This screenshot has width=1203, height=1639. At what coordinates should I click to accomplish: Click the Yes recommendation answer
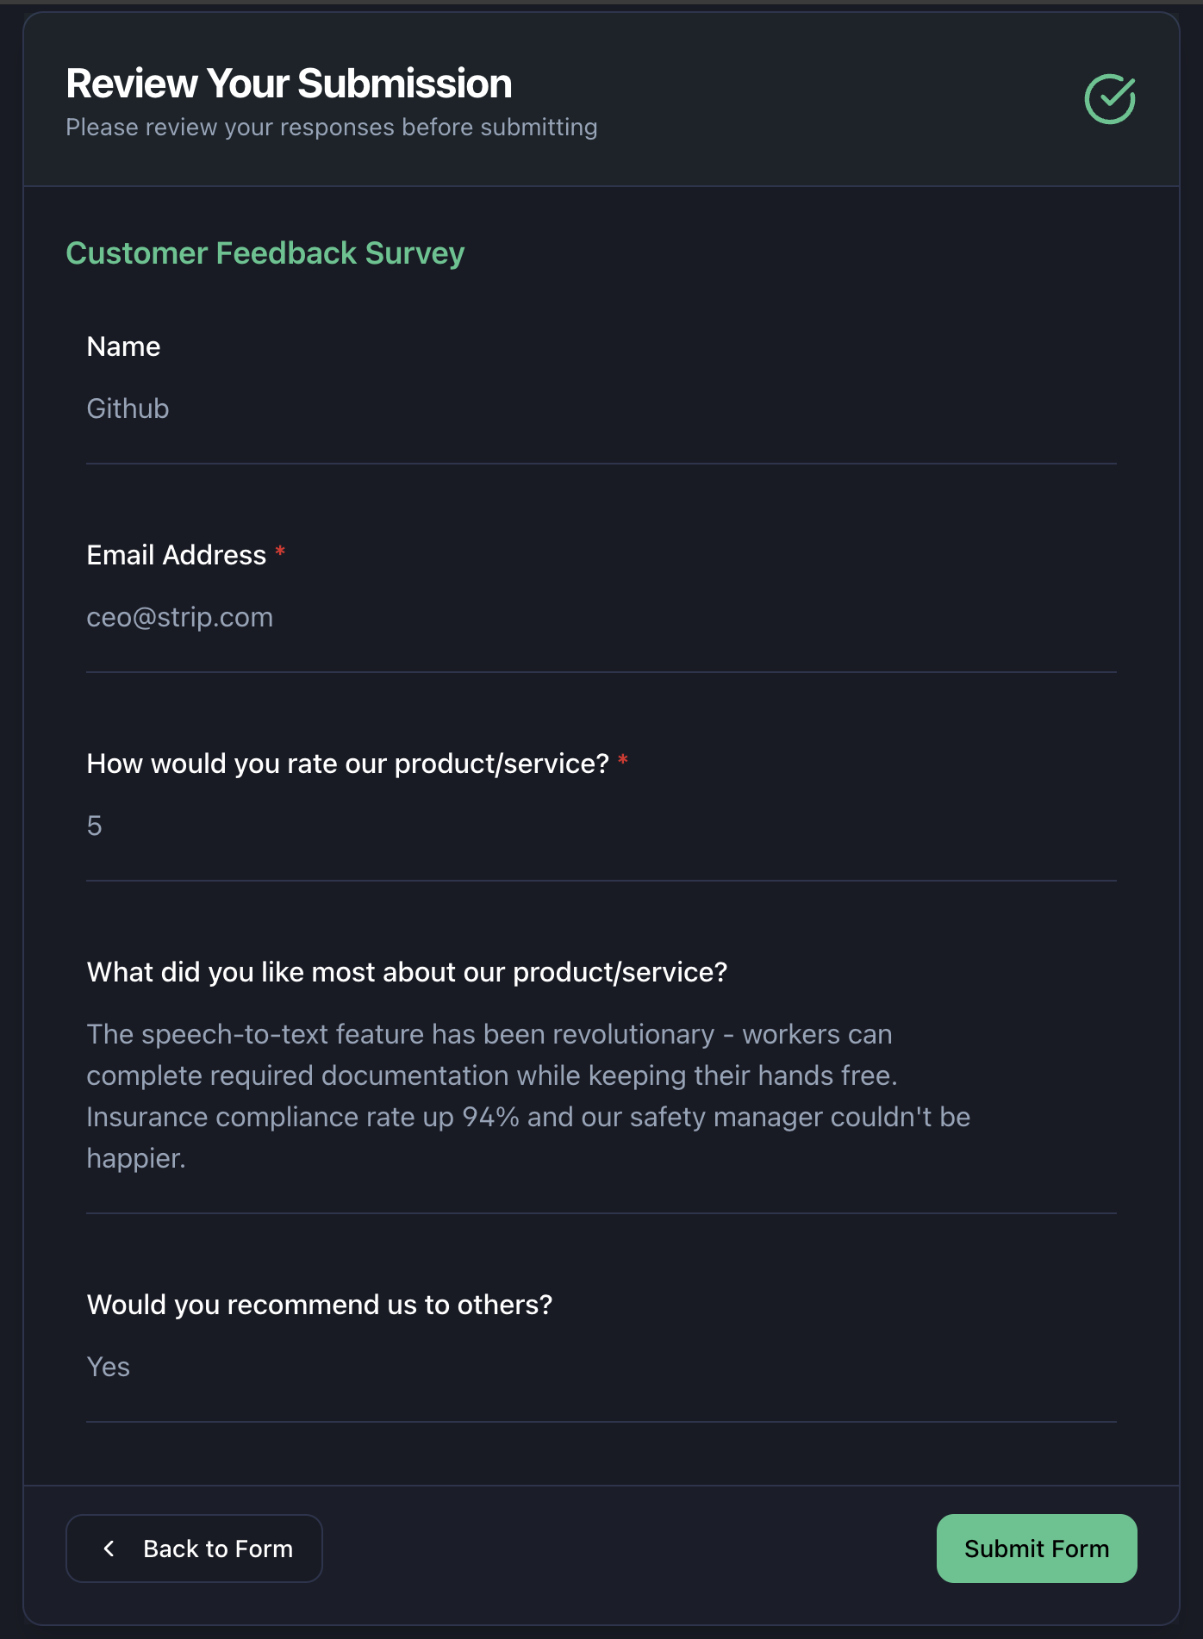click(109, 1367)
